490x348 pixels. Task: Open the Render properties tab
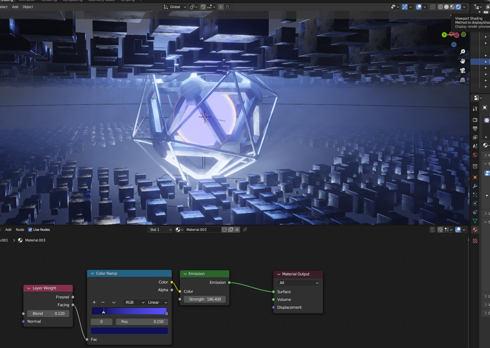pyautogui.click(x=475, y=120)
